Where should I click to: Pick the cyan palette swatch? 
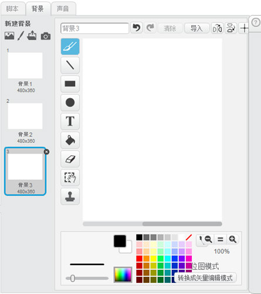[168, 259]
